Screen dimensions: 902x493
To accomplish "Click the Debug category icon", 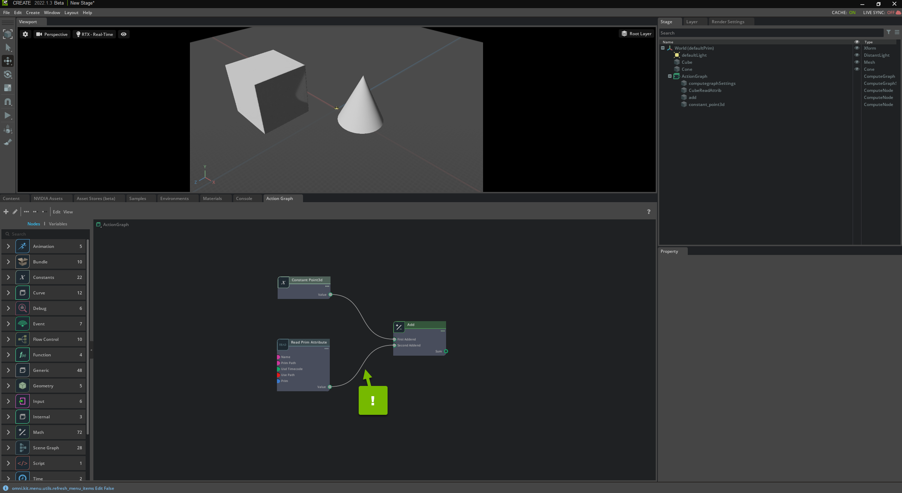I will pyautogui.click(x=23, y=308).
